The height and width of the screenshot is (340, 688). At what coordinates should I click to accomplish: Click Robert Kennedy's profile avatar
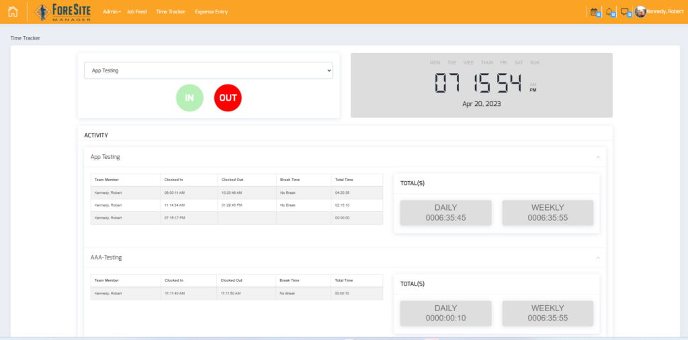coord(640,11)
